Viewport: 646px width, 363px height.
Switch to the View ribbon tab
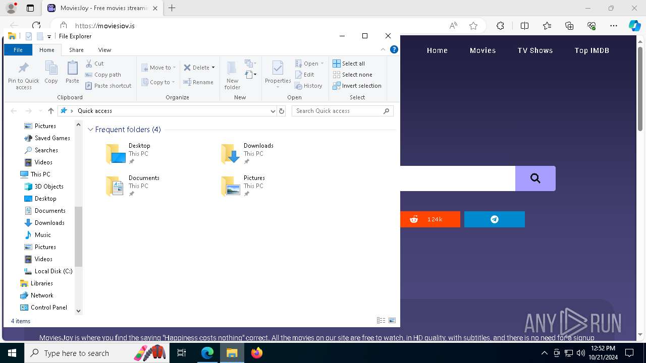[104, 49]
